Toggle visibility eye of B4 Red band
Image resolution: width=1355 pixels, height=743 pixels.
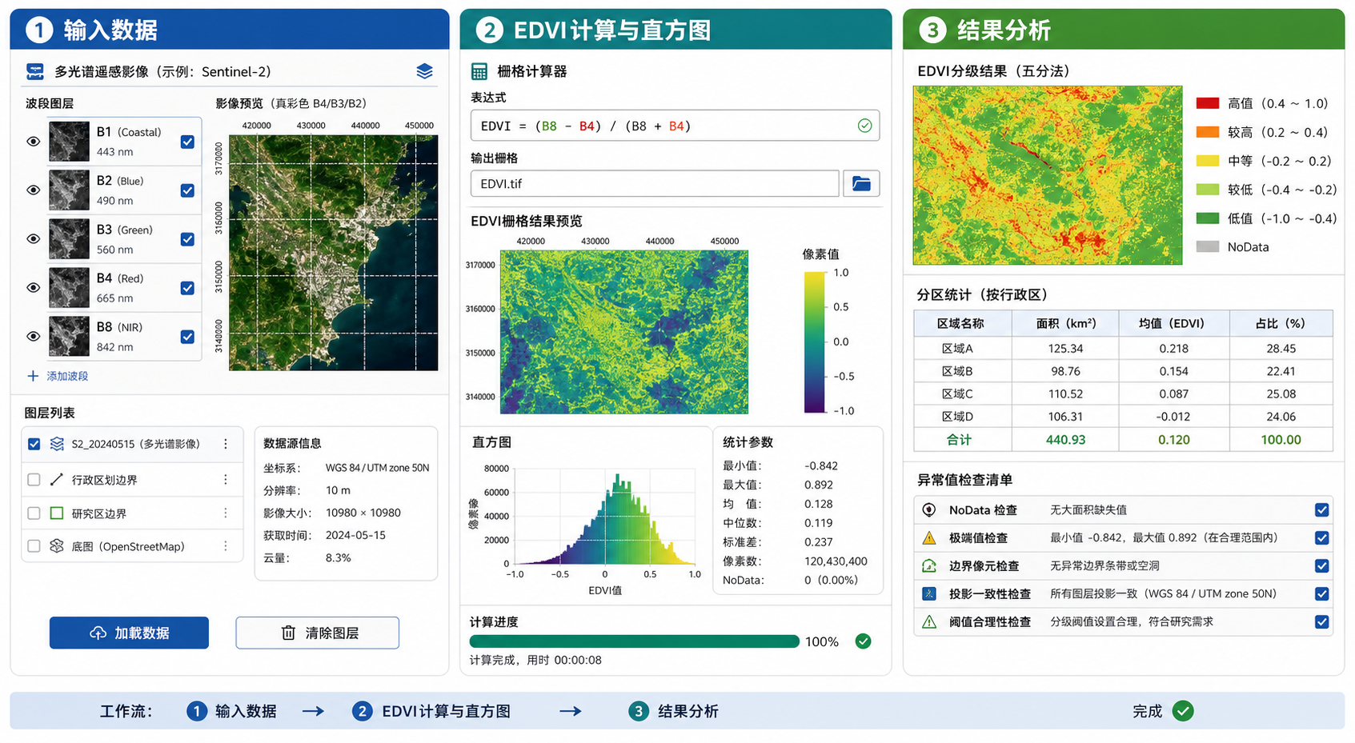[x=34, y=288]
